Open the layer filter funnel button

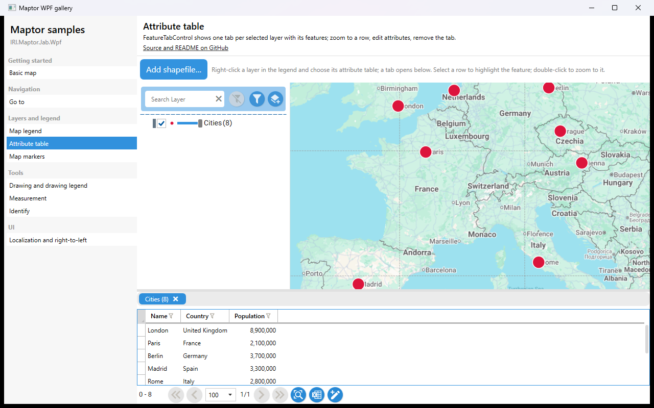tap(257, 99)
